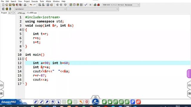
Task: Open EdupenPRO folder icon
Action: 110,102
